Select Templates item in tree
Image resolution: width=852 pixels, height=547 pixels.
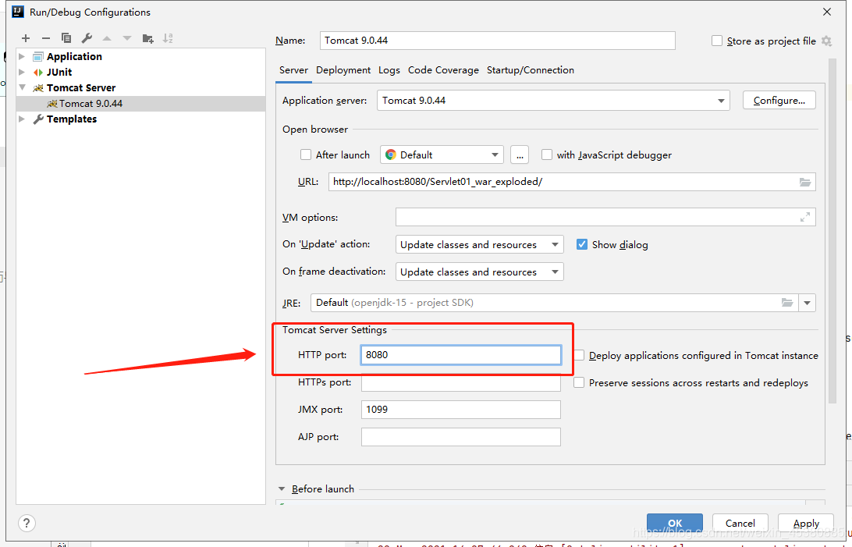coord(71,119)
